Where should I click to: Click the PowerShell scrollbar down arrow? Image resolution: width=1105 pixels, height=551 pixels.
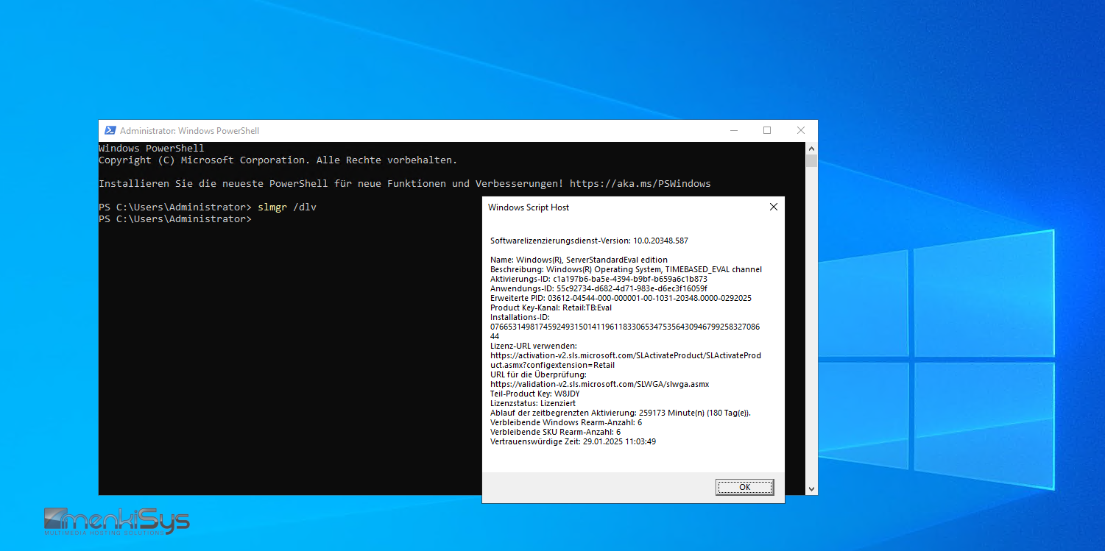(811, 488)
